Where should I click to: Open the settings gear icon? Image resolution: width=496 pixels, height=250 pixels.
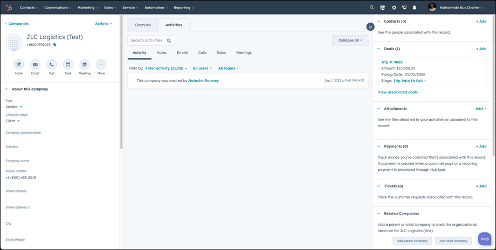(394, 8)
